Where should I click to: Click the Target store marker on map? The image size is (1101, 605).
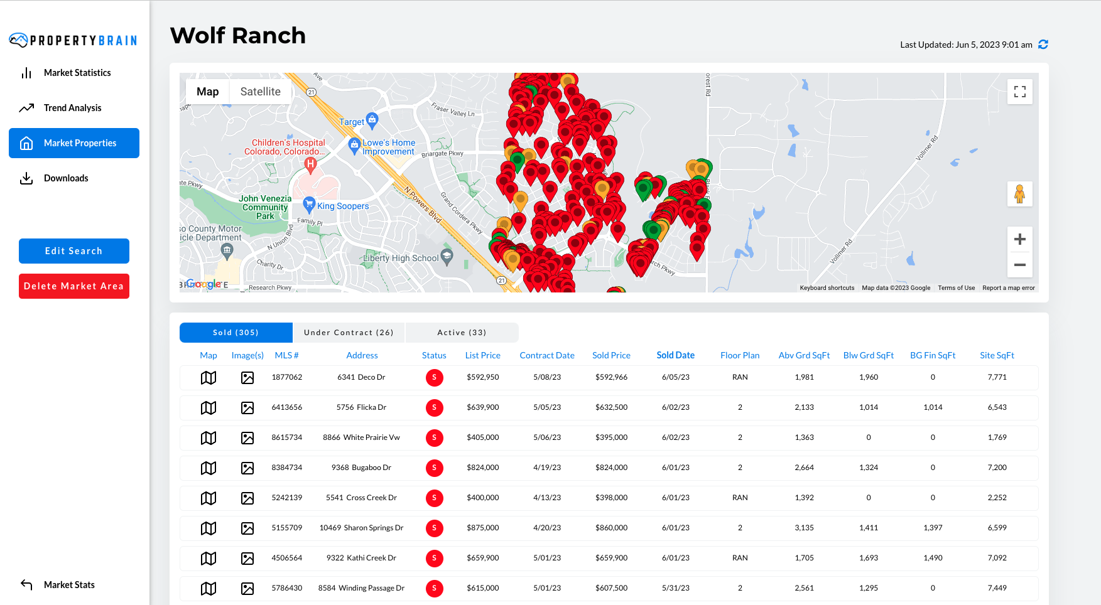[x=372, y=119]
